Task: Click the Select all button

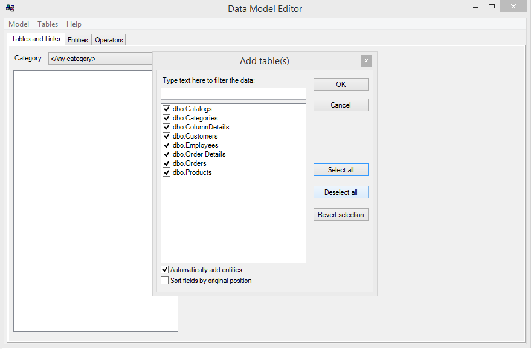Action: pyautogui.click(x=341, y=169)
